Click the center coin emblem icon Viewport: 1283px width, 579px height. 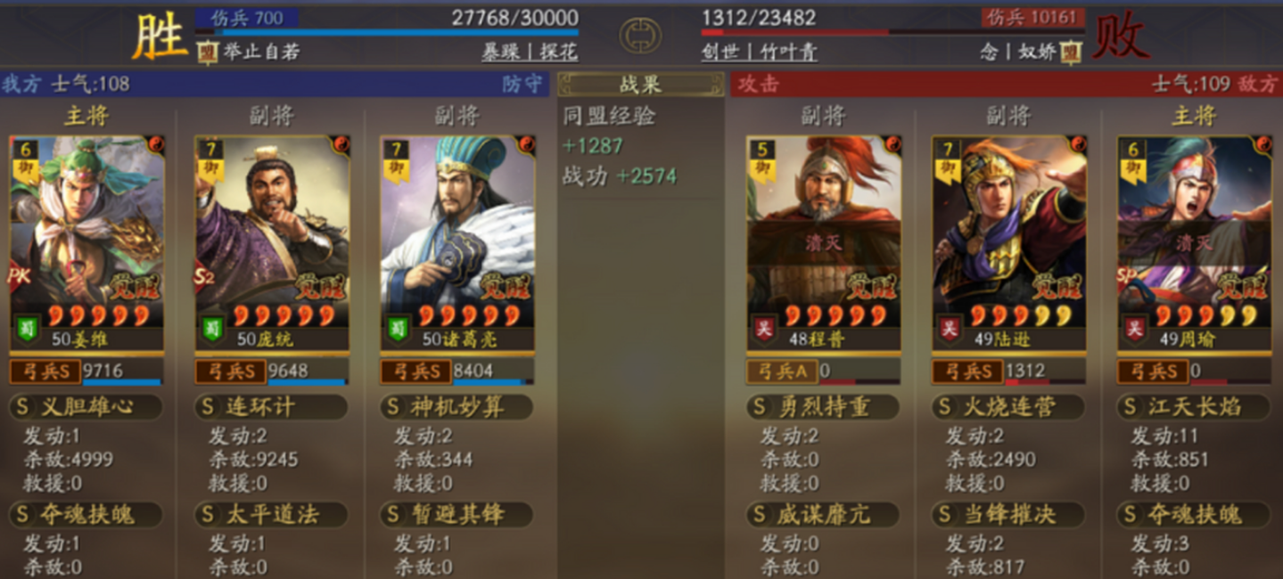[x=640, y=34]
